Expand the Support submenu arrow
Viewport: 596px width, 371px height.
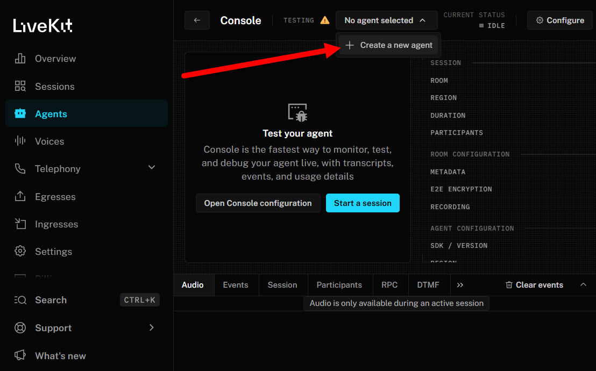[152, 327]
